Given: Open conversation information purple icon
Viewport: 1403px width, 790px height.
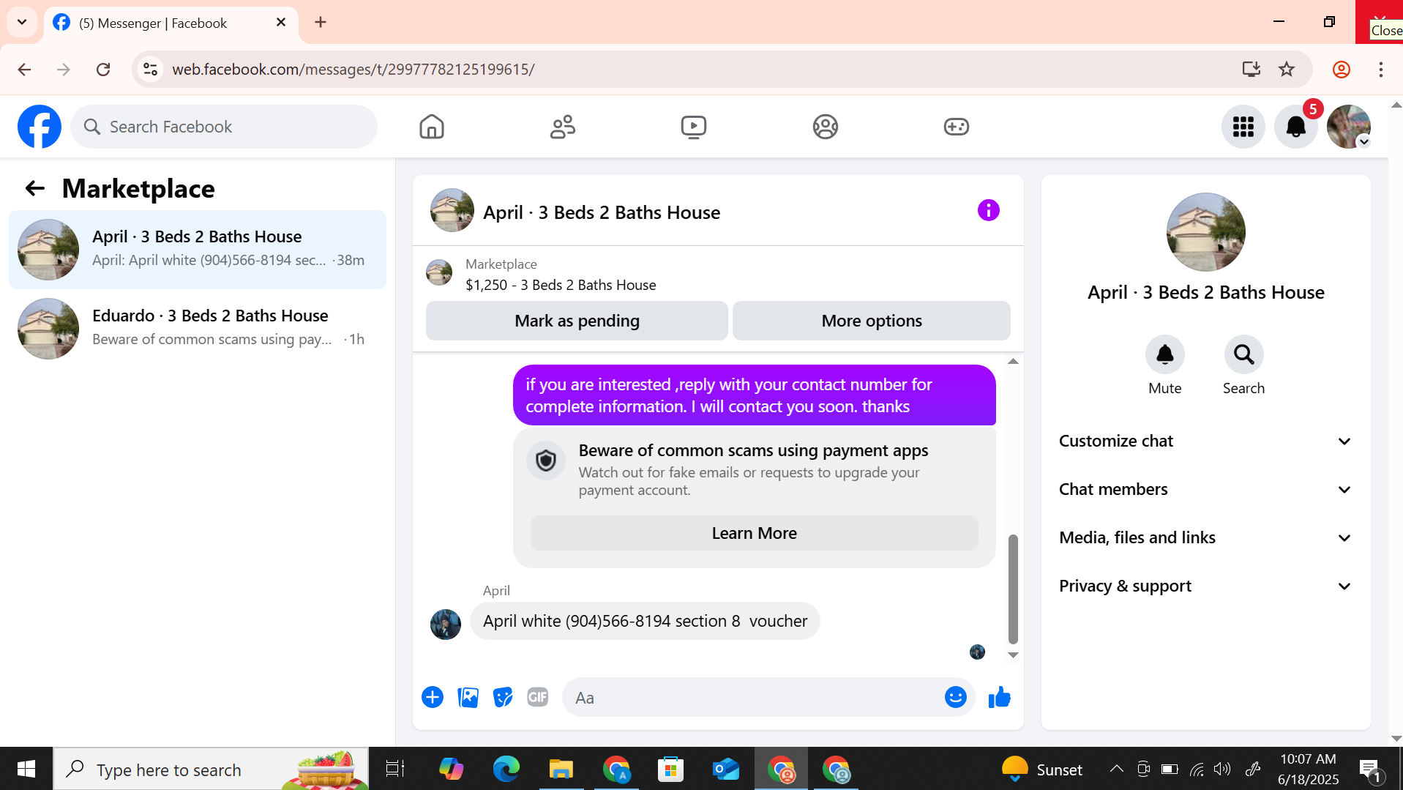Looking at the screenshot, I should pyautogui.click(x=988, y=211).
